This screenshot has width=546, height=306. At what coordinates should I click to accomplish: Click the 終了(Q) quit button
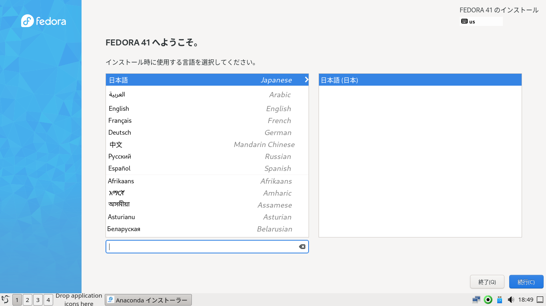[487, 282]
